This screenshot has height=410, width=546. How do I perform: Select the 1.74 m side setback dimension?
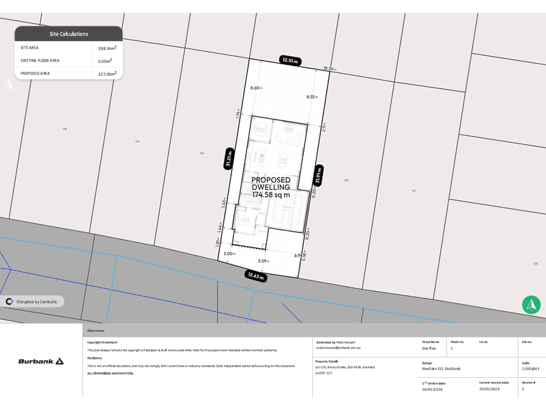coord(238,113)
